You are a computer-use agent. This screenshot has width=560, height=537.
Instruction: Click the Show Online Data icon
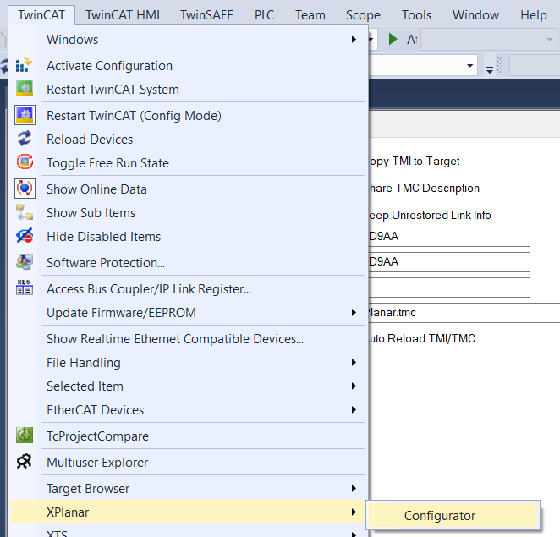(25, 189)
